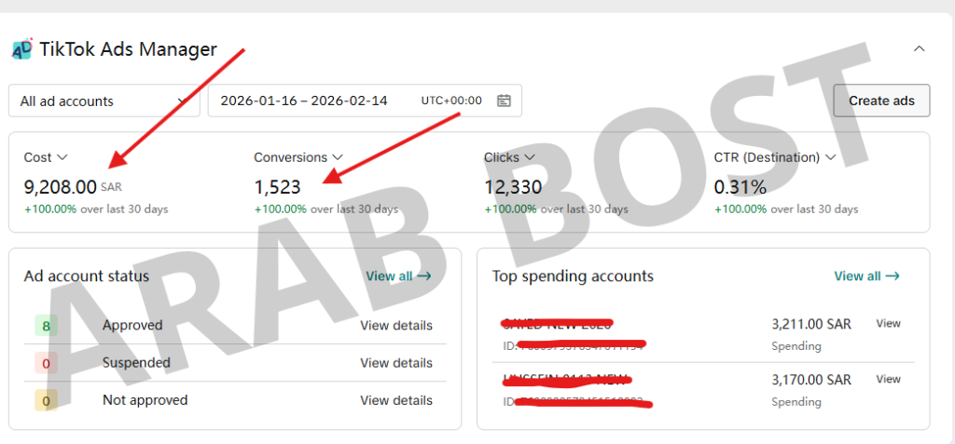Click the green 8 Approved count badge
This screenshot has width=955, height=444.
[47, 326]
